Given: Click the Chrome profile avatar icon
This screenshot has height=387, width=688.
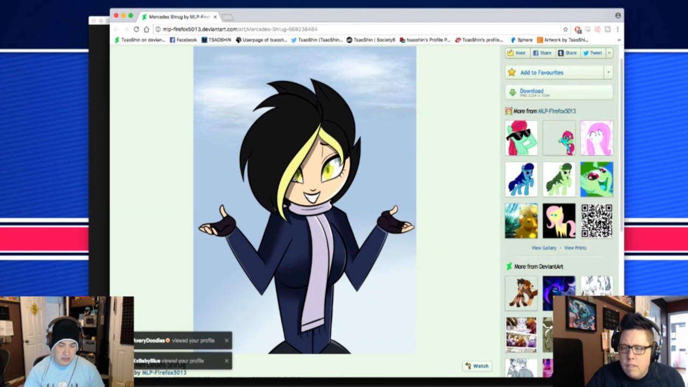Looking at the screenshot, I should 618,15.
